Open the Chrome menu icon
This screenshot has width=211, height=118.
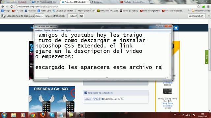pyautogui.click(x=208, y=7)
